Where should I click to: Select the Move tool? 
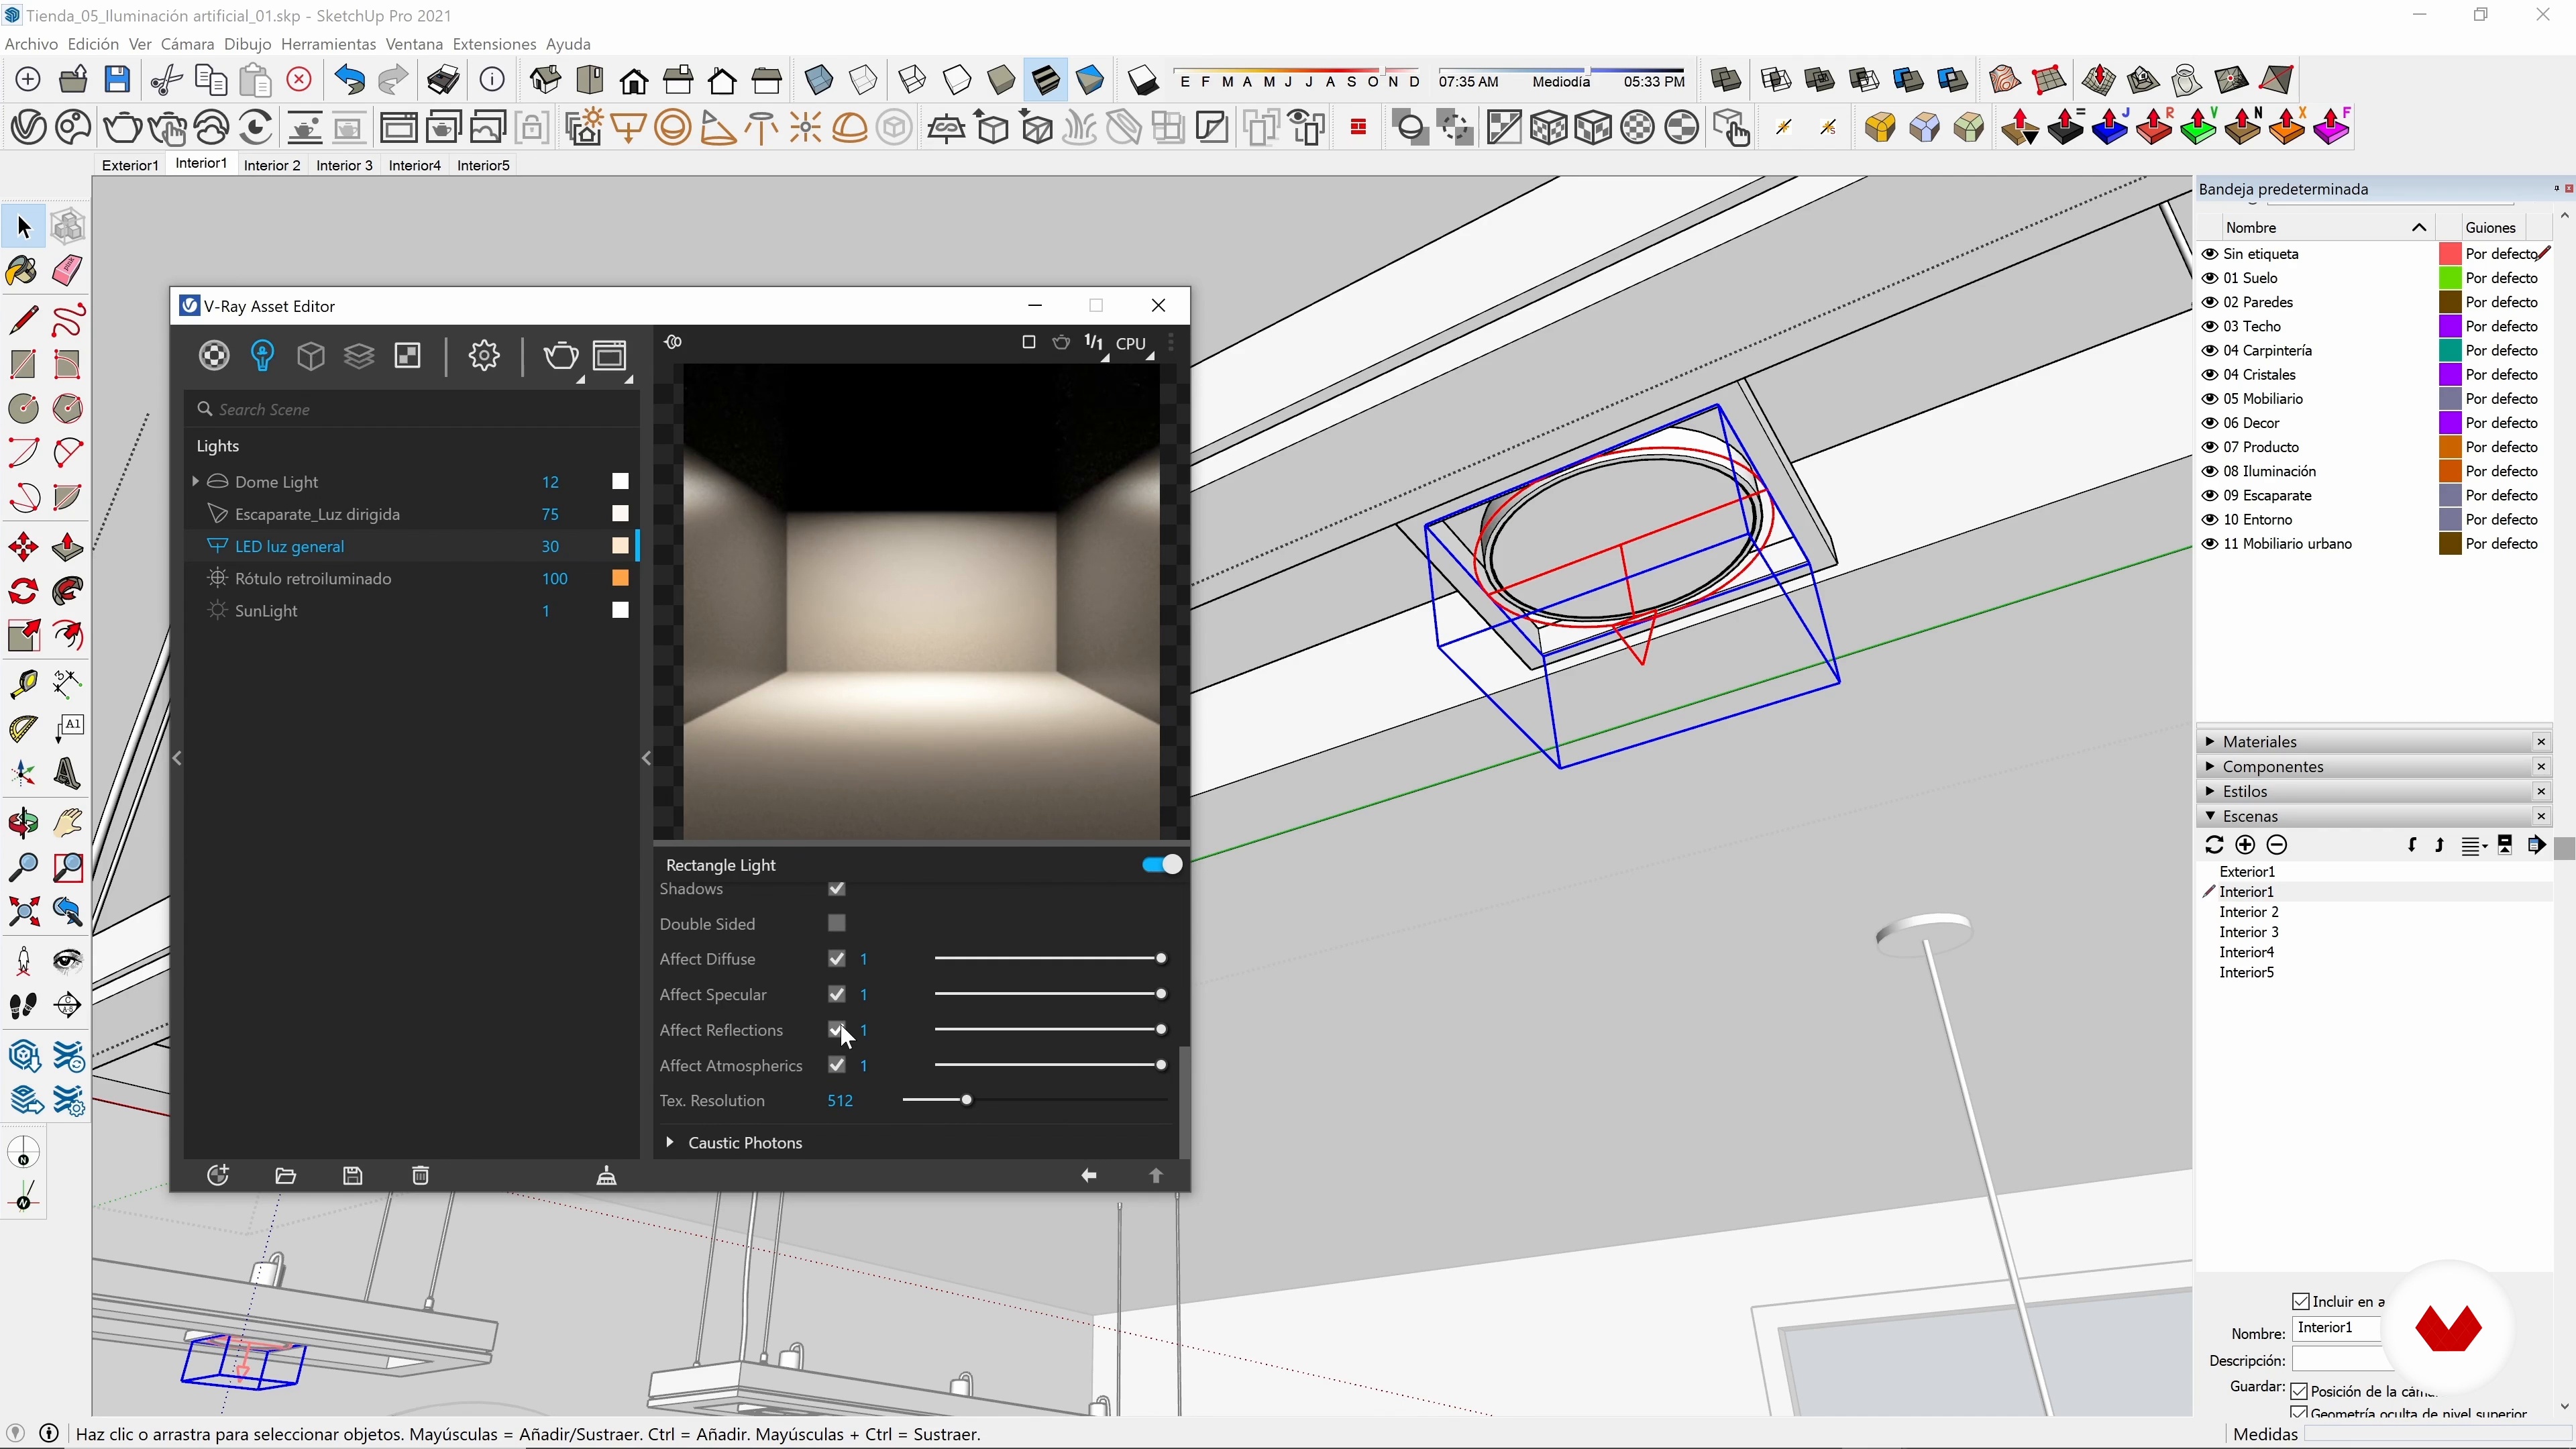[x=23, y=547]
